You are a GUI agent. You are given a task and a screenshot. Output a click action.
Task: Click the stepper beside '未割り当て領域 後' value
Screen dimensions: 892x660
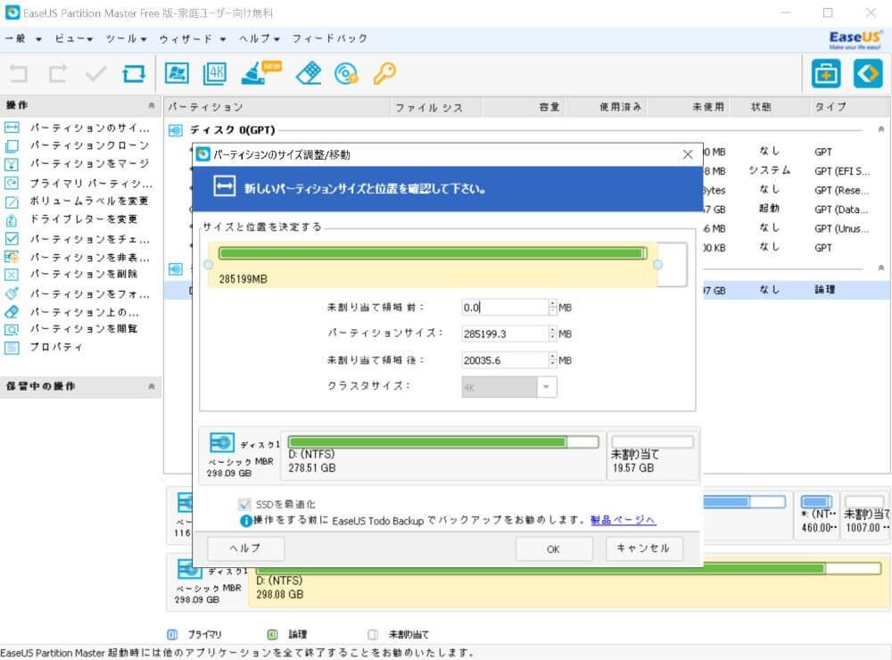[x=552, y=360]
